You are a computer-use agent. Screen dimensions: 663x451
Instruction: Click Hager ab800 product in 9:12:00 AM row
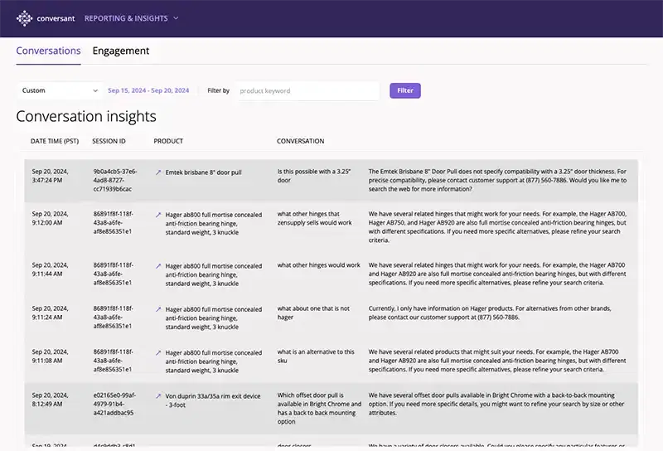214,223
